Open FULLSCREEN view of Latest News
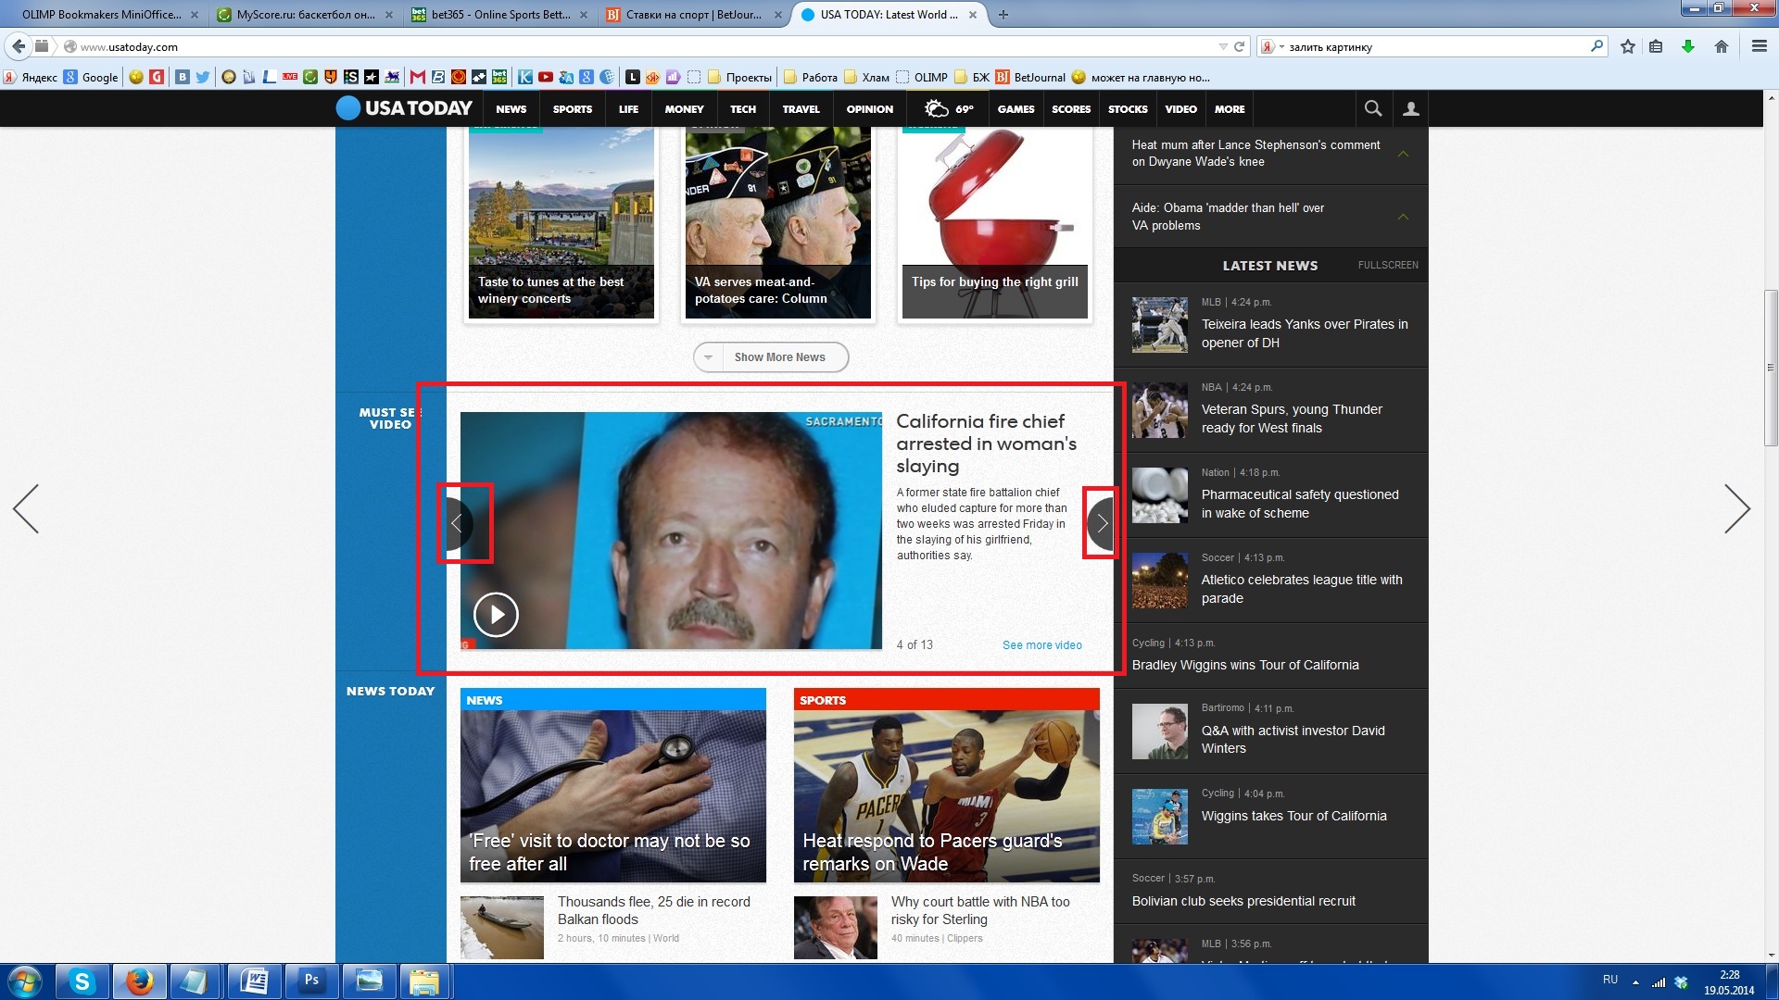1779x1000 pixels. point(1387,266)
